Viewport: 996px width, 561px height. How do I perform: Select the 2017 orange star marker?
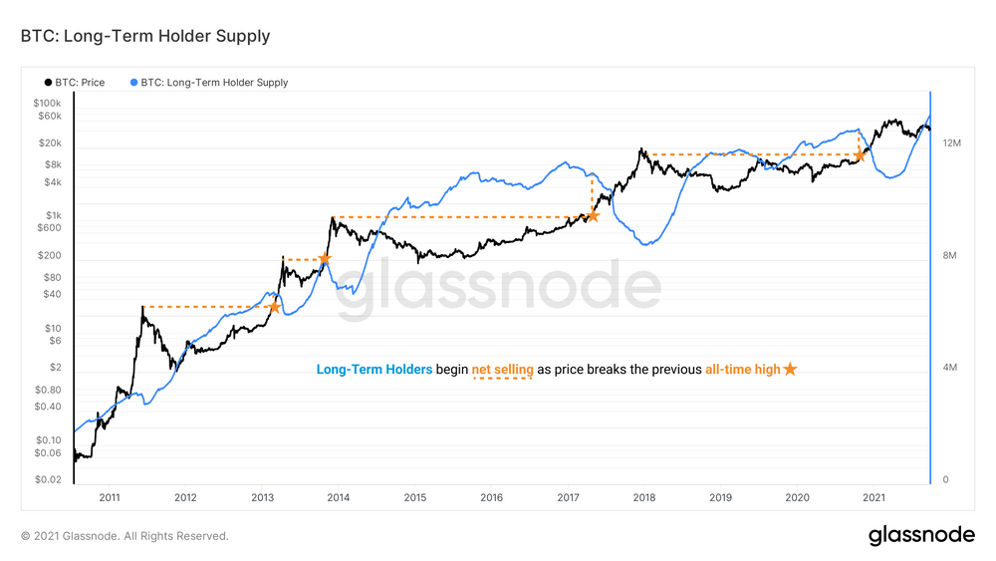point(593,216)
